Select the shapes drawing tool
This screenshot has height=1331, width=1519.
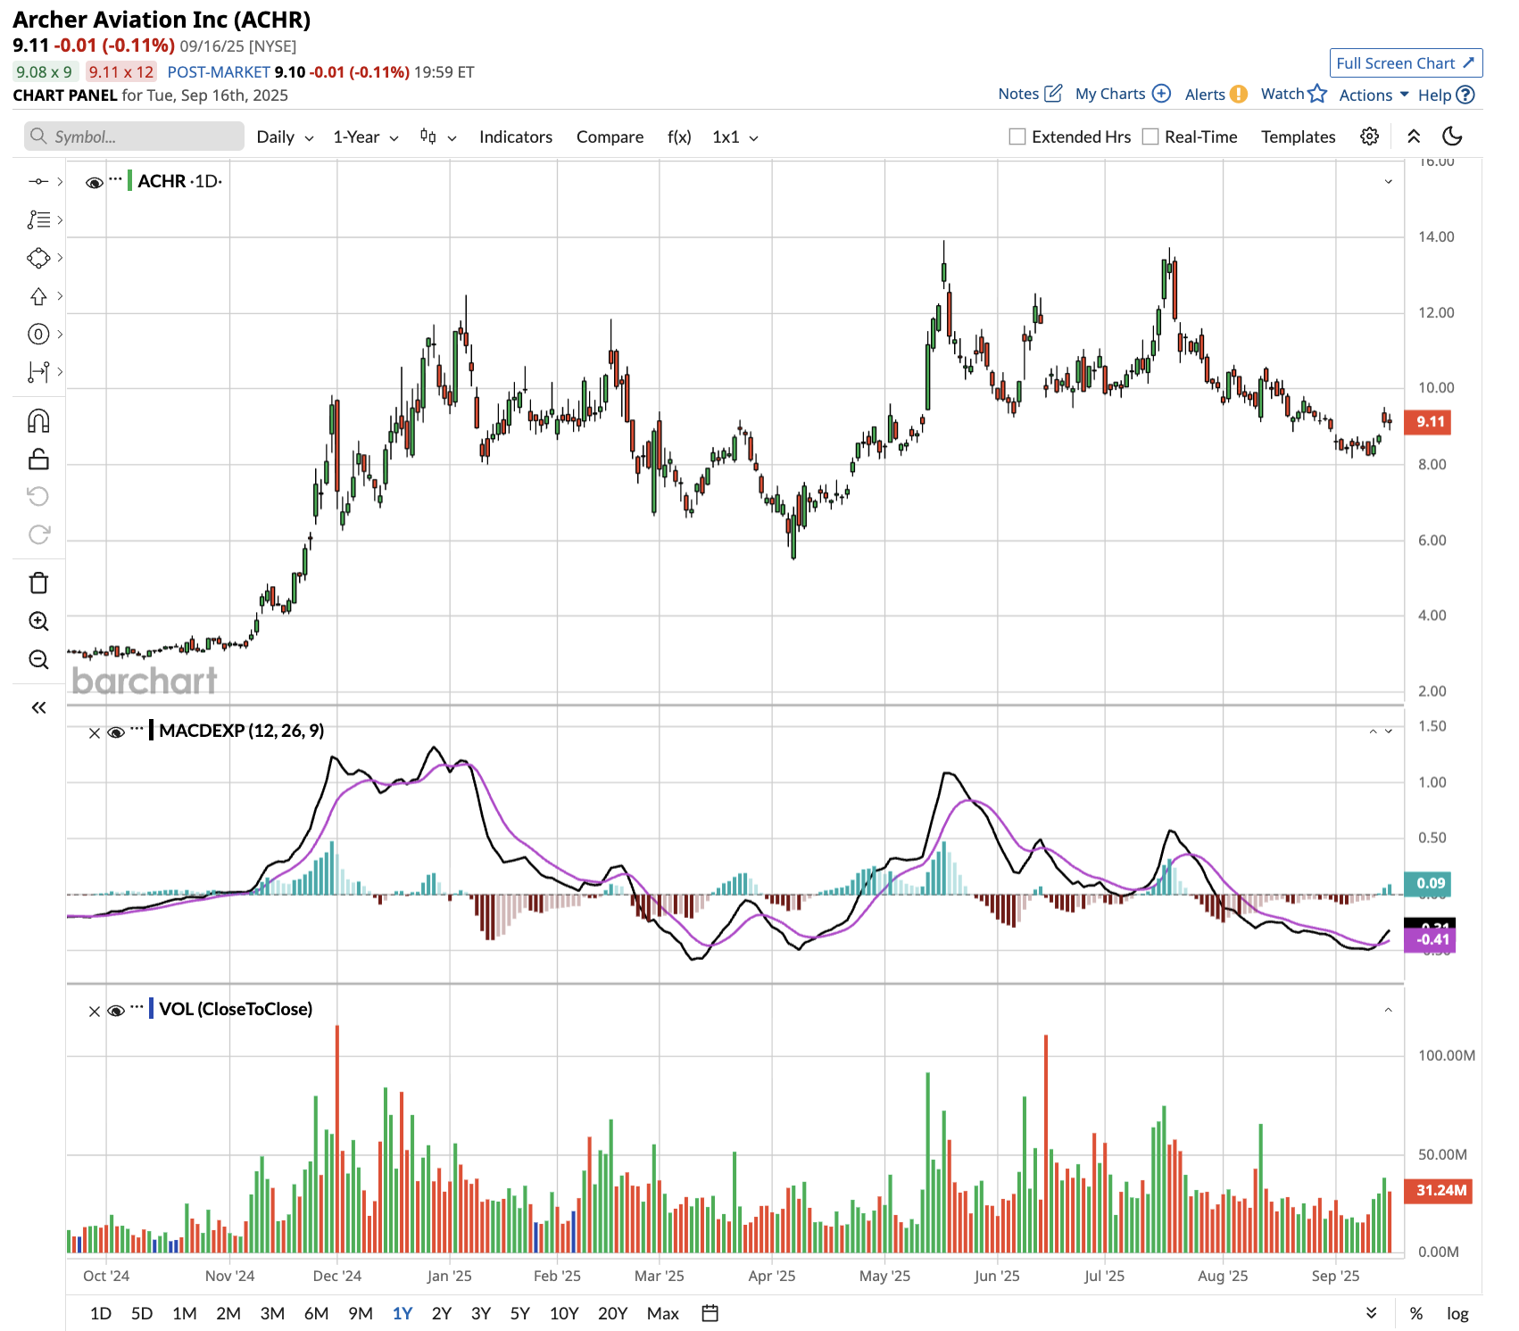[x=38, y=258]
